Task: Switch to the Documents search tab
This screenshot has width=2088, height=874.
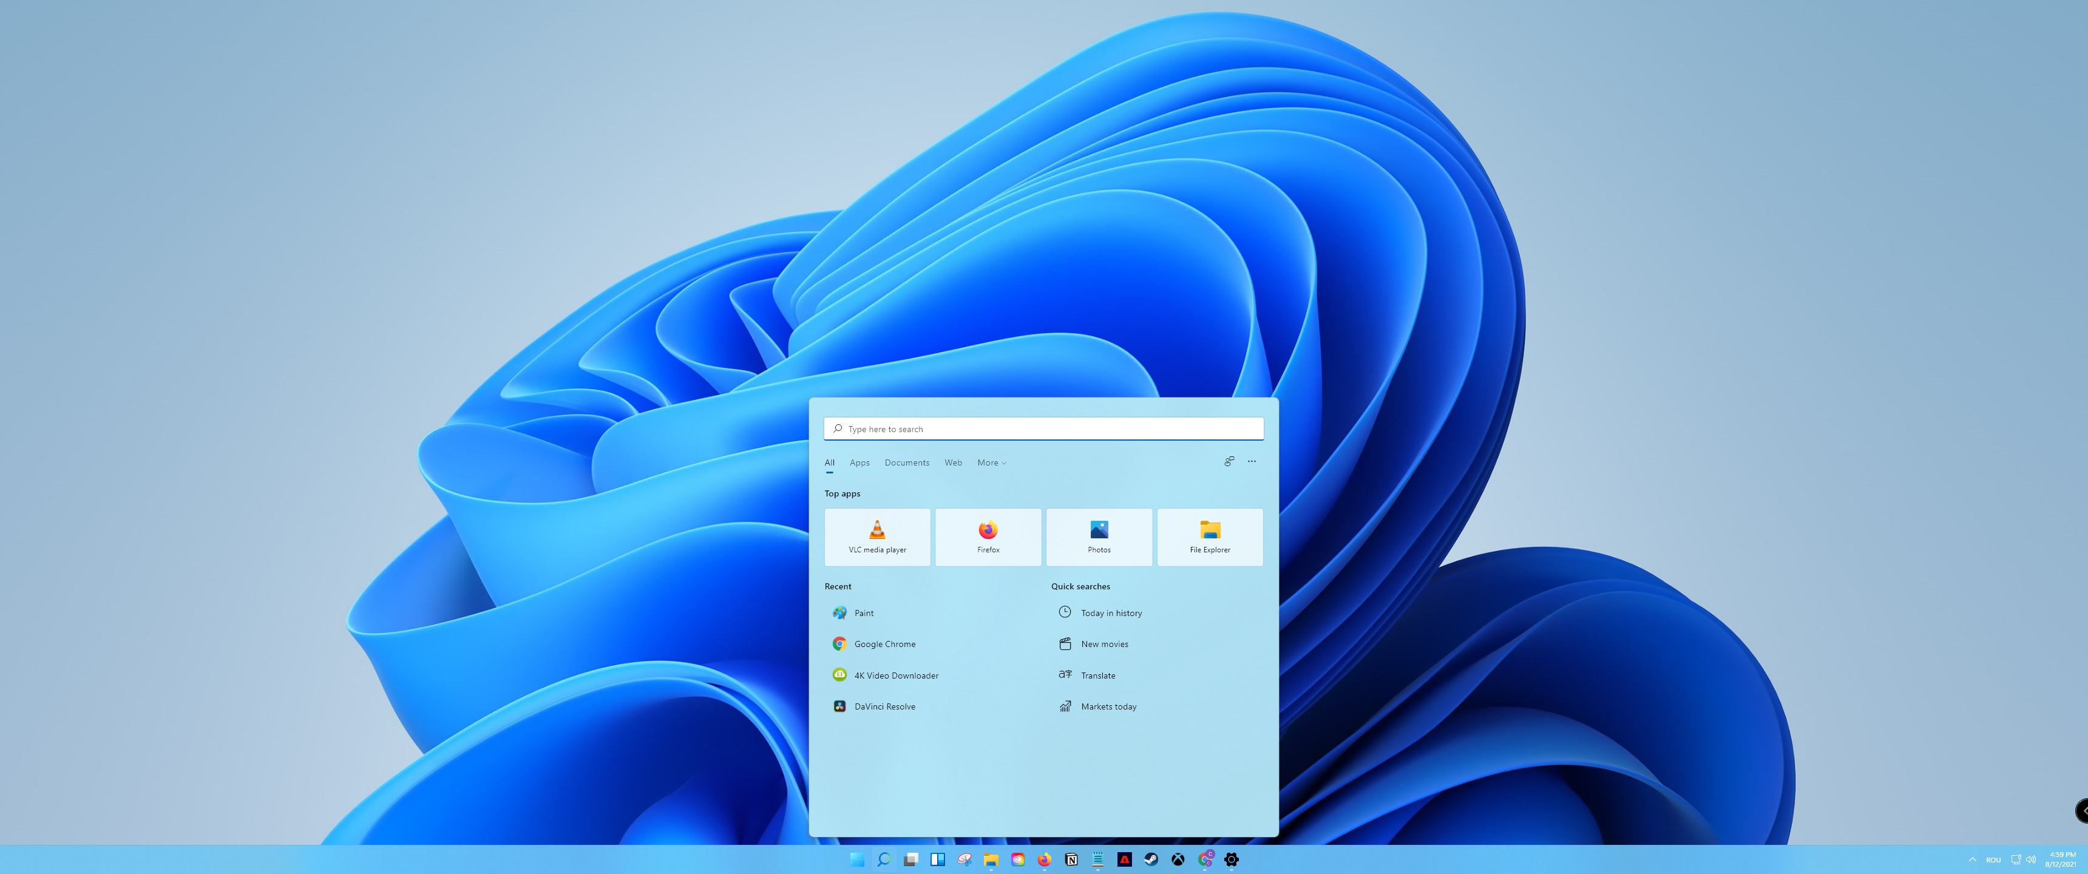Action: click(x=906, y=463)
